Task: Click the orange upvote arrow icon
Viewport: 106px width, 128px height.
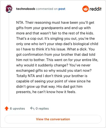Action: tap(7, 109)
